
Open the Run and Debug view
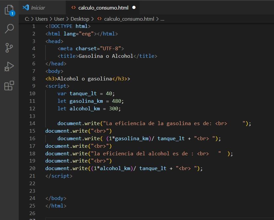[x=9, y=67]
